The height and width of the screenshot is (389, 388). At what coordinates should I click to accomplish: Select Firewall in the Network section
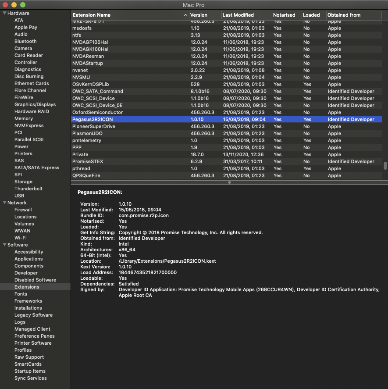(x=23, y=210)
